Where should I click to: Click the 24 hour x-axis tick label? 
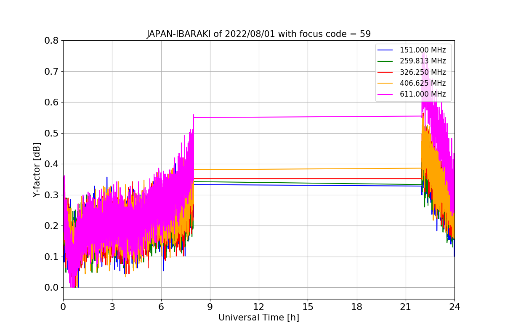tap(454, 307)
